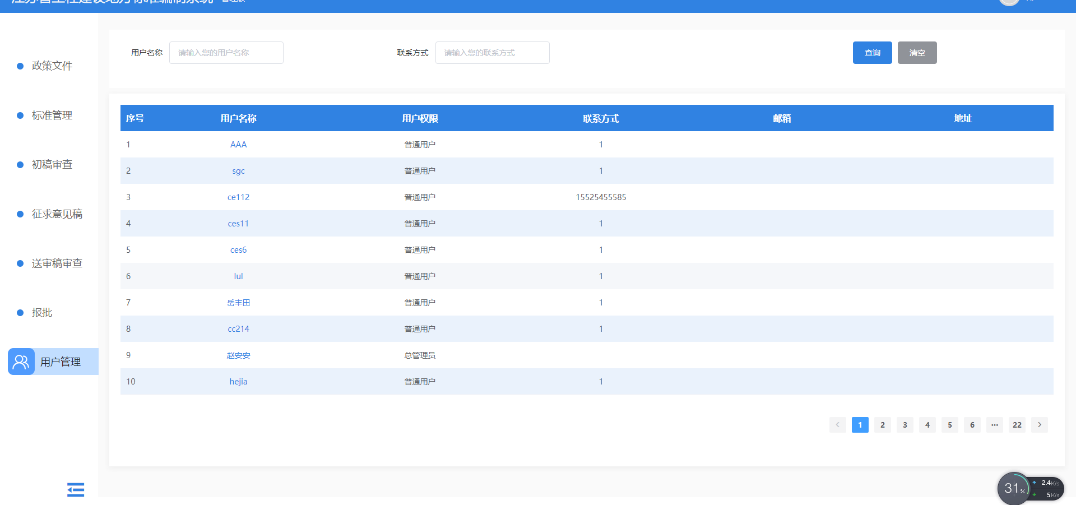The width and height of the screenshot is (1076, 505).
Task: Focus the 联系方式 input field
Action: point(493,53)
